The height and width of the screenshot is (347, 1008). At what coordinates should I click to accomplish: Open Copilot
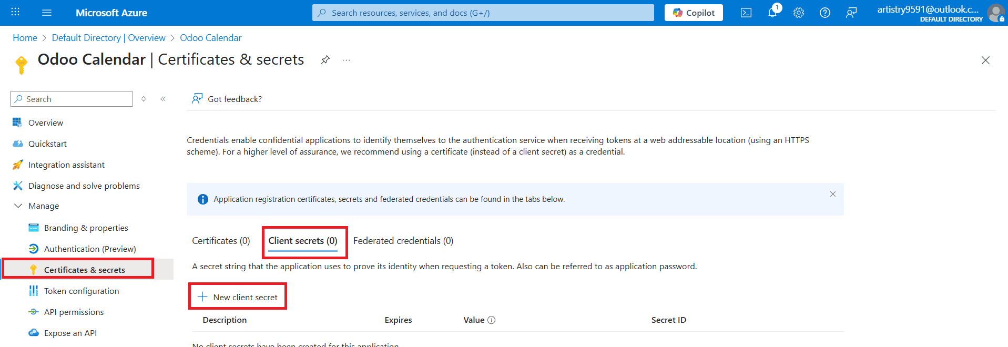tap(694, 13)
